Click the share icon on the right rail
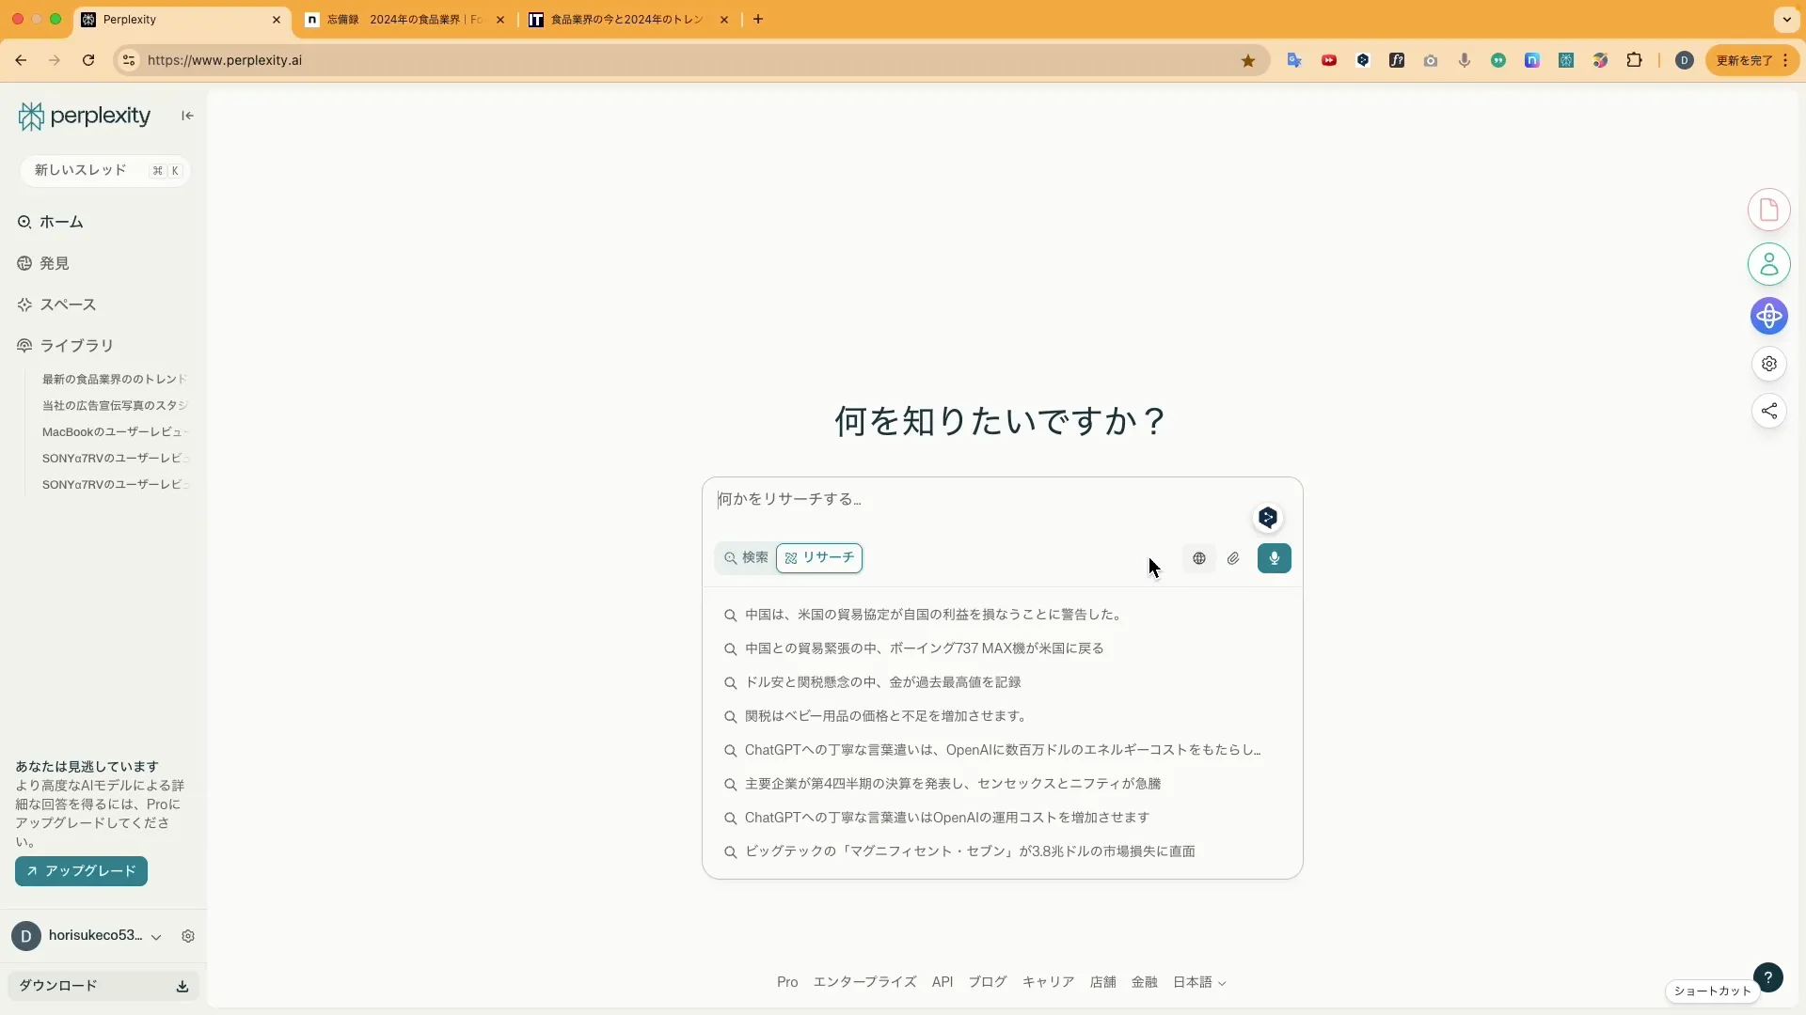Viewport: 1806px width, 1015px height. coord(1769,411)
